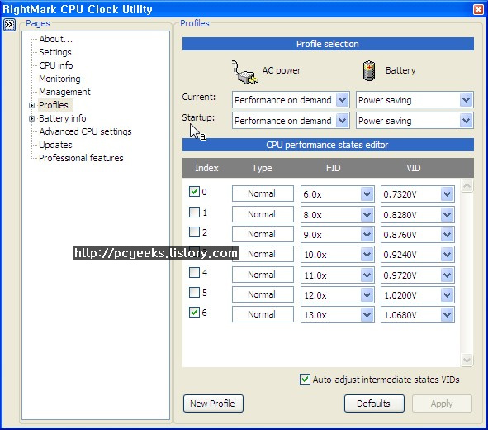The image size is (488, 430).
Task: Click the FID column header
Action: coord(334,168)
